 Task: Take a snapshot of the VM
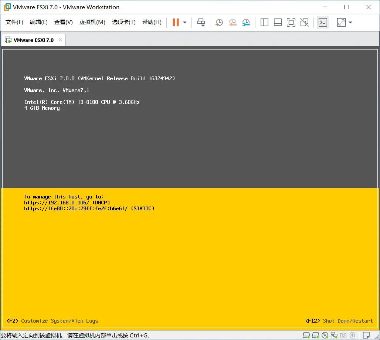click(219, 22)
